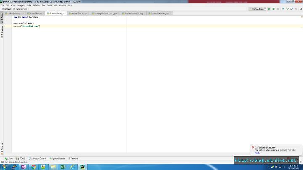Click the 'Can't start Git' notification title
303x170 pixels.
tap(265, 147)
